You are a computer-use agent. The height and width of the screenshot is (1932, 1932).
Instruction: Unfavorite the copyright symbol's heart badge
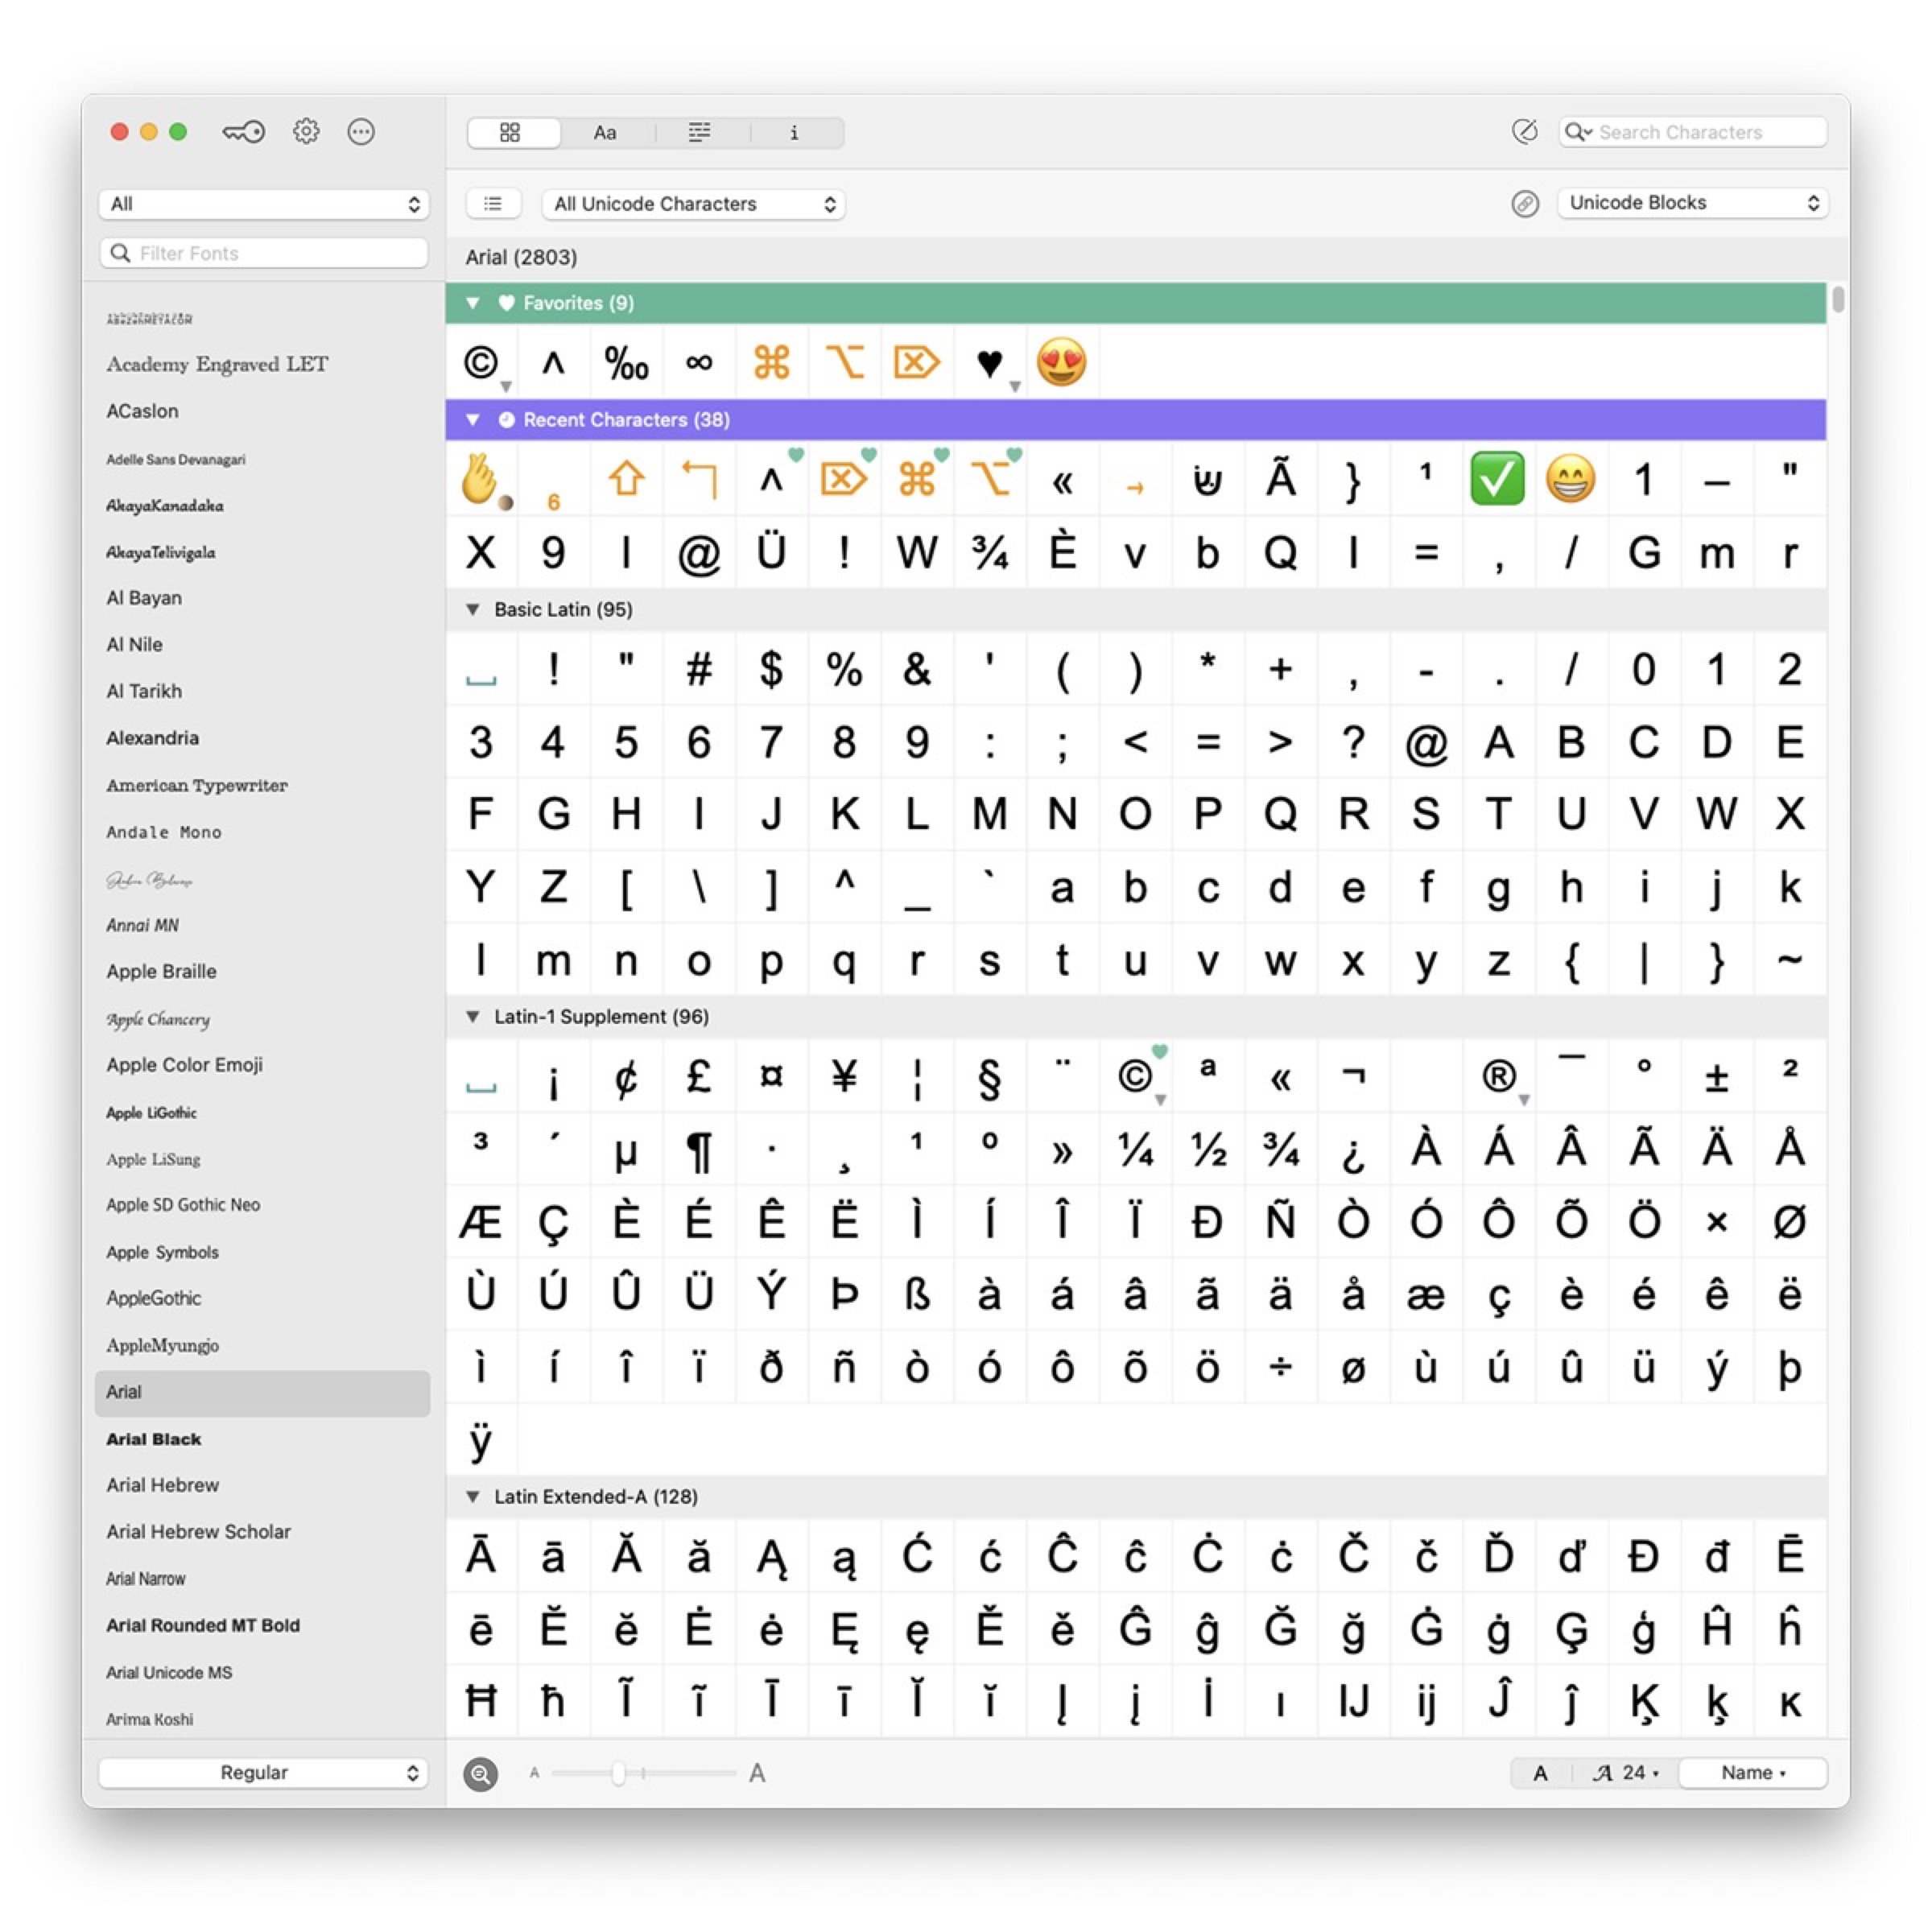coord(1160,1053)
